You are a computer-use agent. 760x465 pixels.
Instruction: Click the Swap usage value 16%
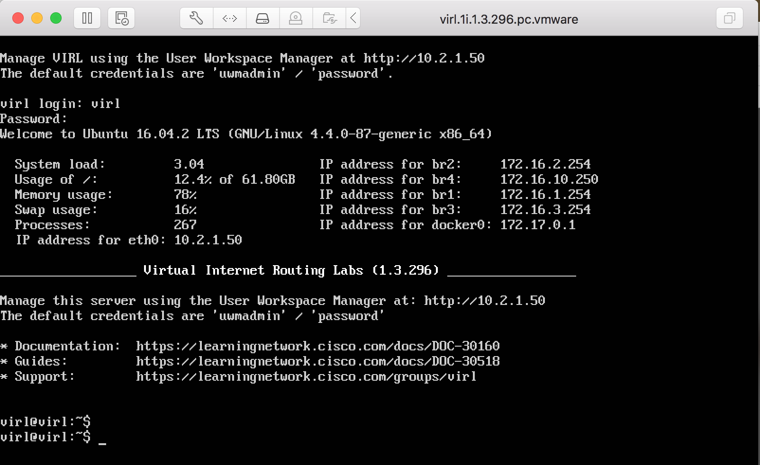[x=185, y=210]
